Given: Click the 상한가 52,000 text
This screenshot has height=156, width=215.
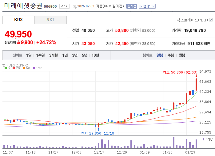Looking at the screenshot, I should coord(142,30).
